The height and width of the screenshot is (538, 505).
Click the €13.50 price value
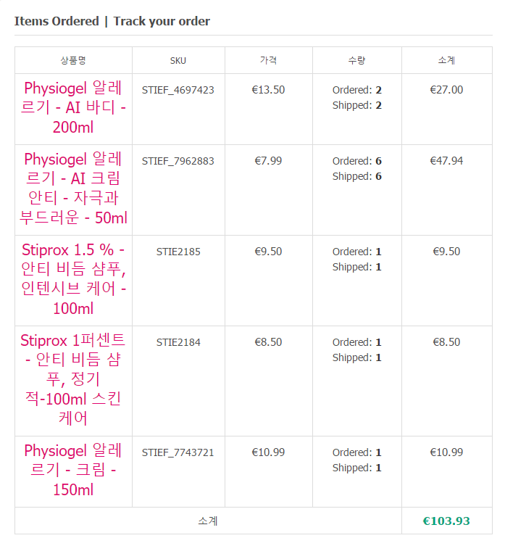(x=268, y=90)
